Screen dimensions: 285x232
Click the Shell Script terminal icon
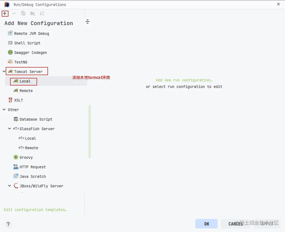(x=10, y=43)
